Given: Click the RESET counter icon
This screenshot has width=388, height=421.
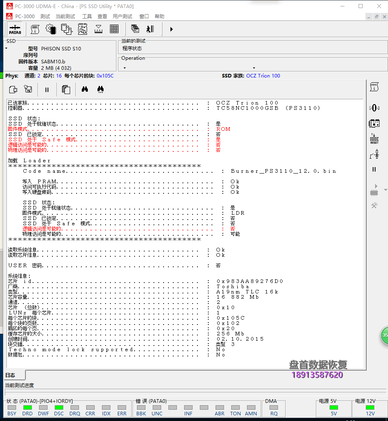Looking at the screenshot, I should click(374, 139).
